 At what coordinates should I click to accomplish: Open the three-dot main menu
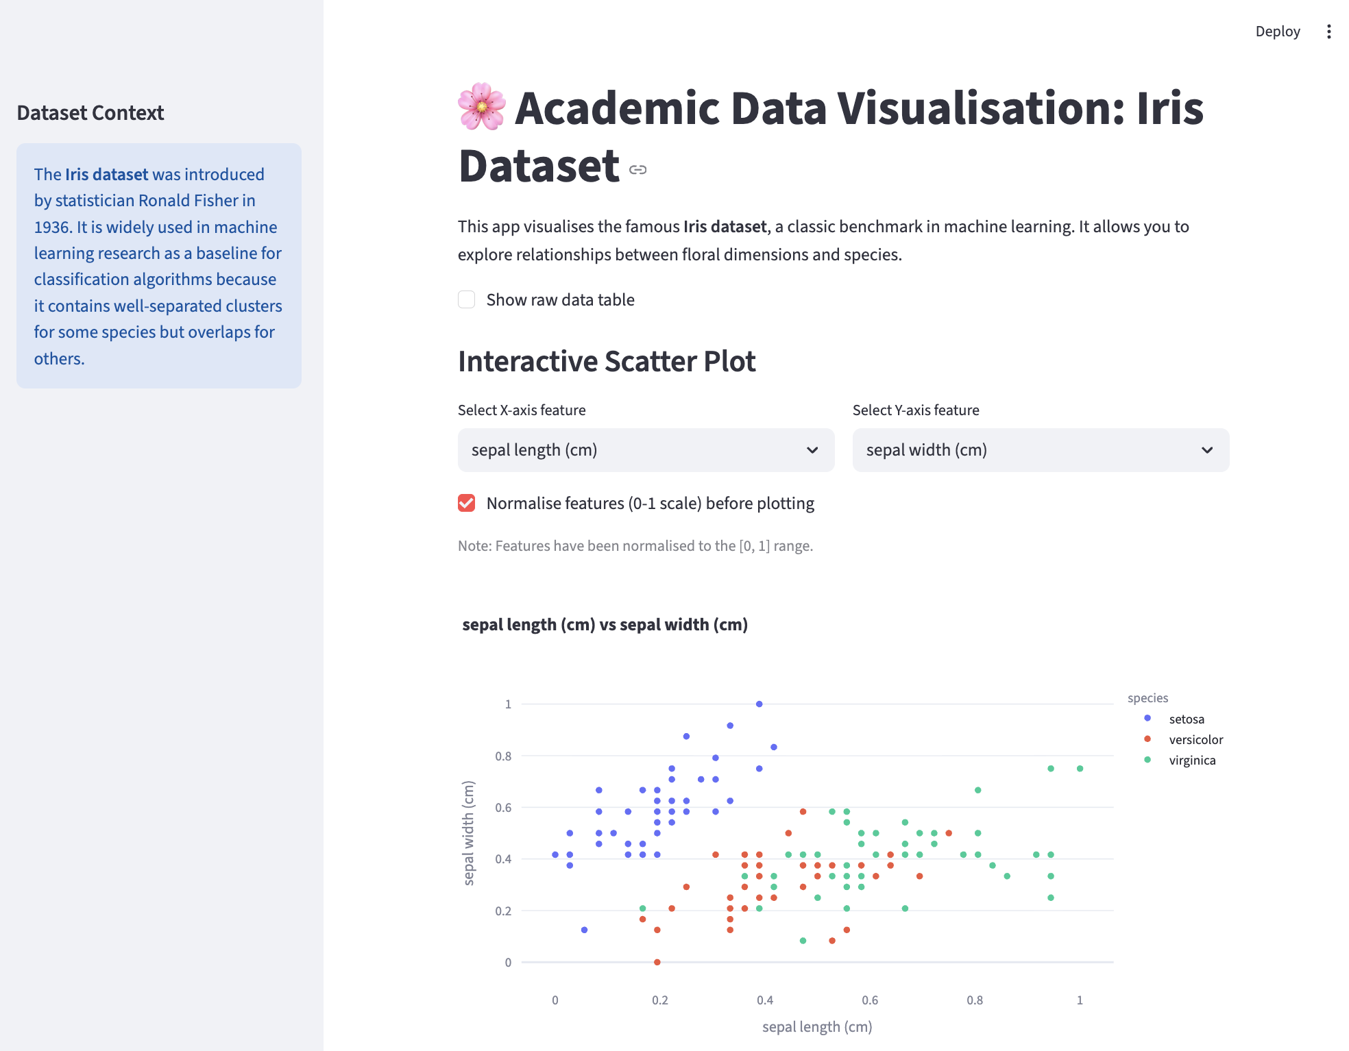(x=1328, y=32)
